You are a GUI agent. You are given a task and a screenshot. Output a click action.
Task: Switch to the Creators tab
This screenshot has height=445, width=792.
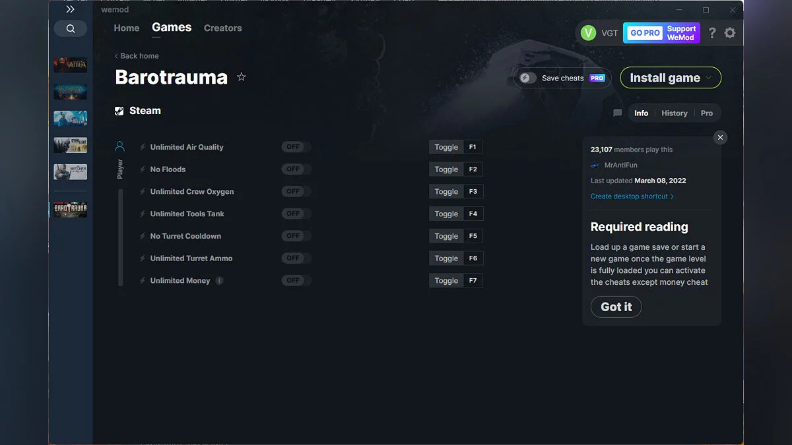pyautogui.click(x=222, y=28)
